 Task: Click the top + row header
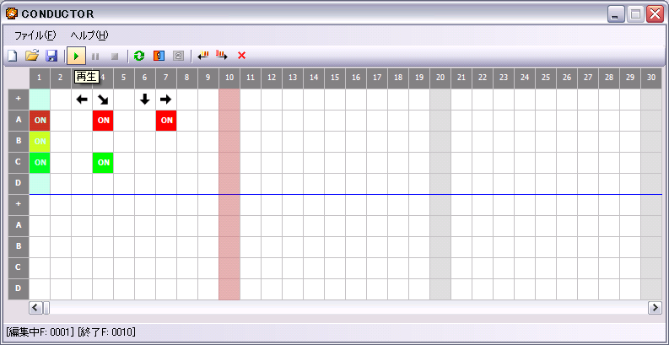(18, 100)
